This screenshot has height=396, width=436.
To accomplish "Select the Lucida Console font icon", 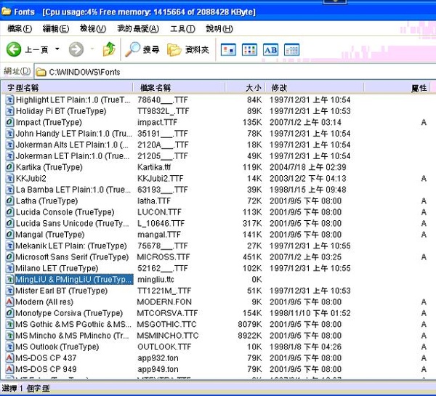I will 9,212.
